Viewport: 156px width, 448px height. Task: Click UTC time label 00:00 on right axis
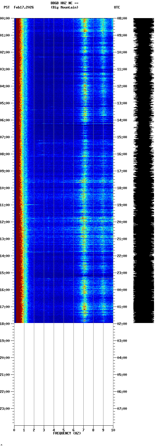122,290
